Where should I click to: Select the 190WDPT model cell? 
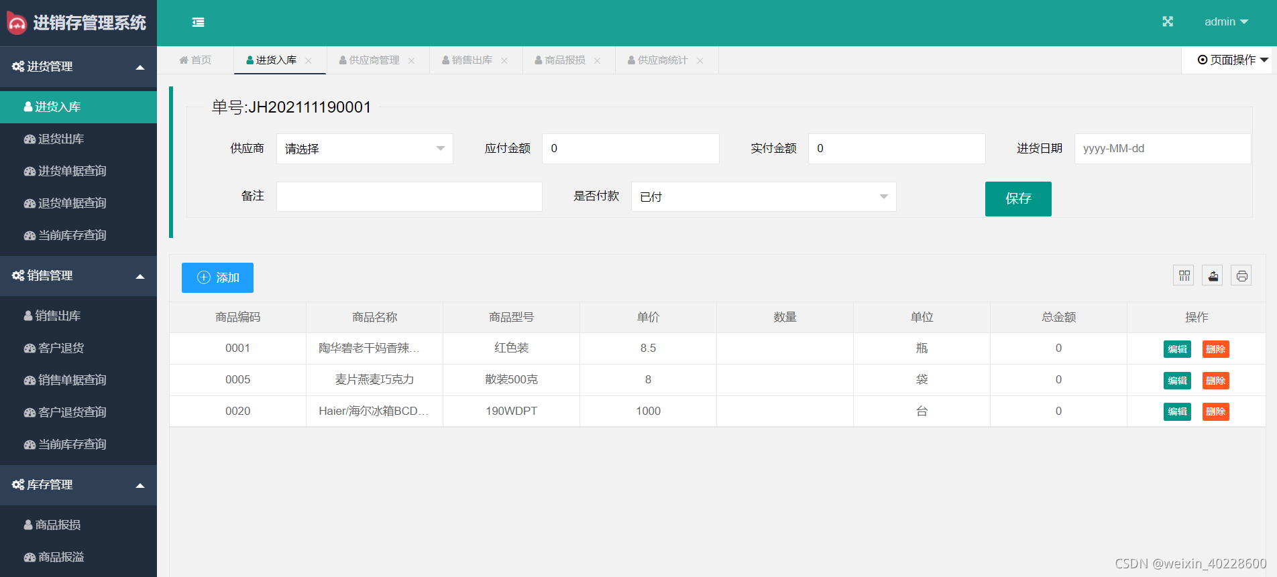pos(511,411)
